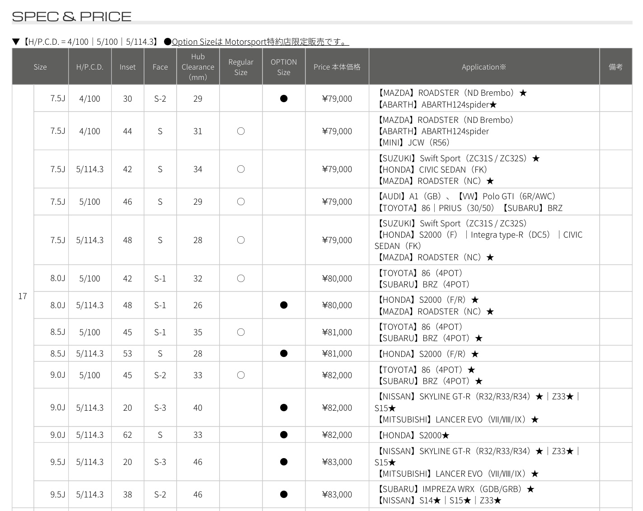Click the 【HONDA】S2000（F/R）★ text in the 8.5J row

(427, 354)
